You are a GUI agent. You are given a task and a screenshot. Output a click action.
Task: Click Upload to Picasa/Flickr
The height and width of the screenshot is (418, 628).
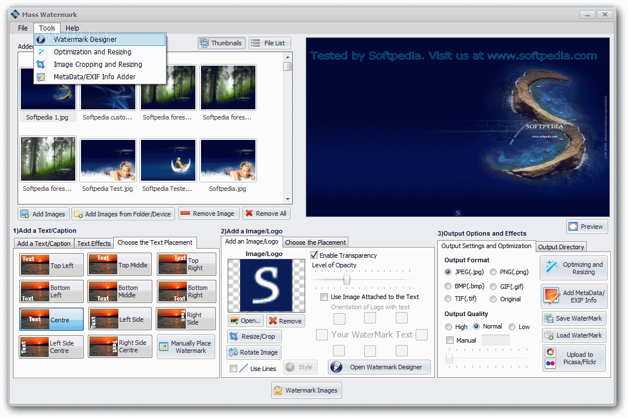574,358
